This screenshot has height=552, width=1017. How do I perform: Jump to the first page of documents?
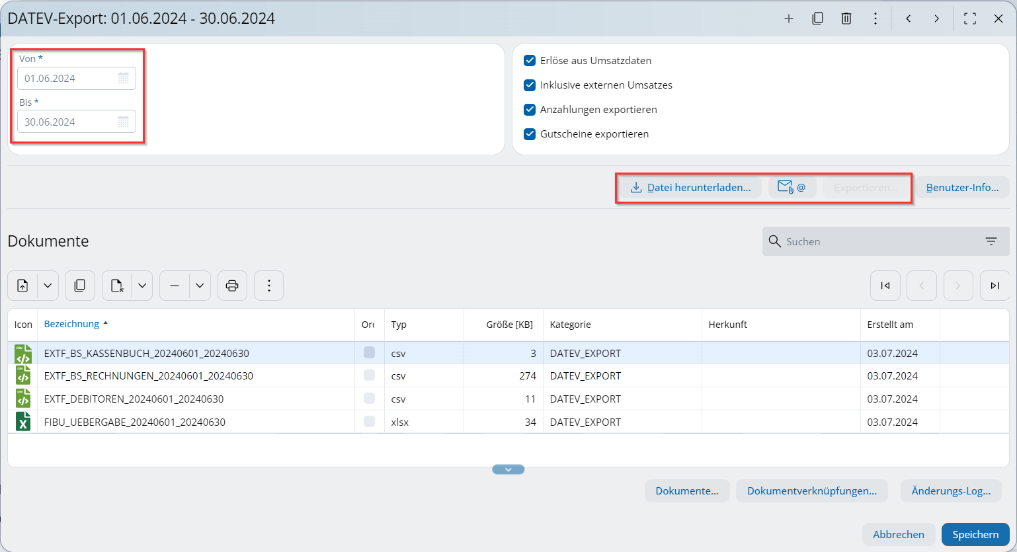click(885, 286)
